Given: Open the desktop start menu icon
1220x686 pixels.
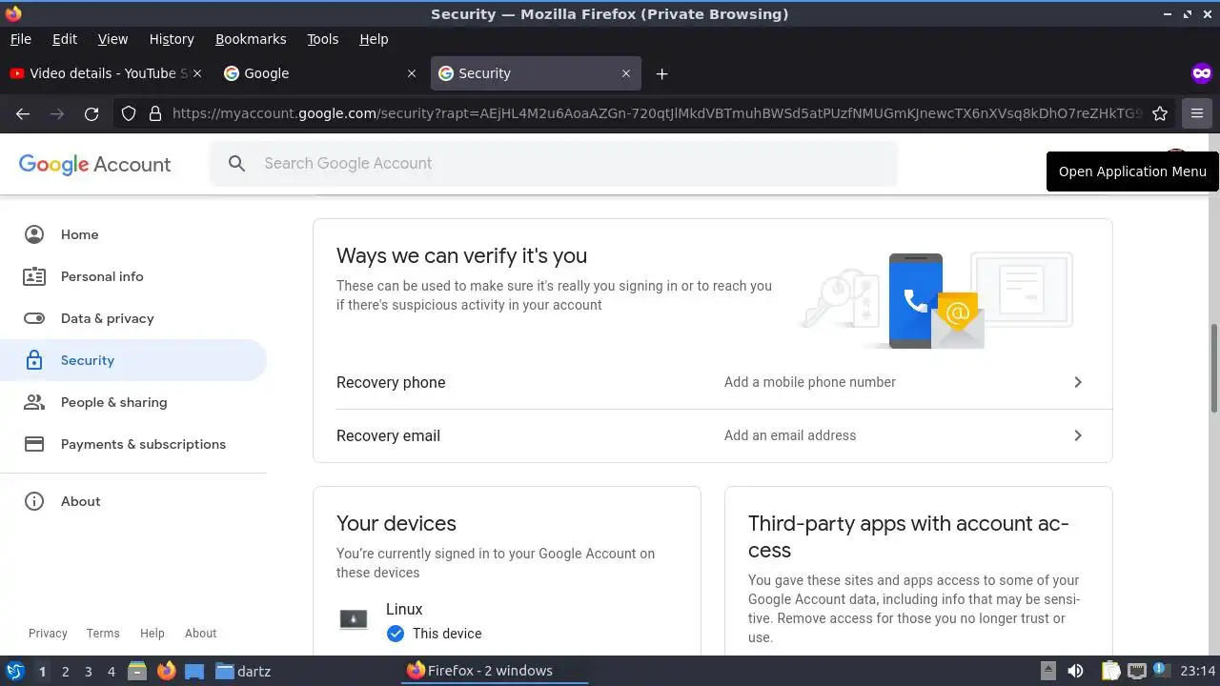Looking at the screenshot, I should pyautogui.click(x=14, y=671).
